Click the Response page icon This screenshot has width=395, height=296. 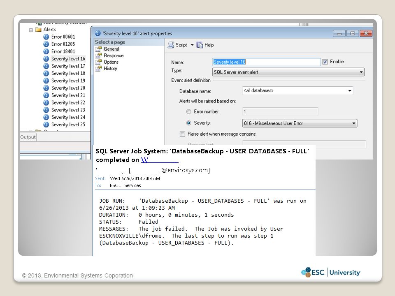[x=98, y=55]
